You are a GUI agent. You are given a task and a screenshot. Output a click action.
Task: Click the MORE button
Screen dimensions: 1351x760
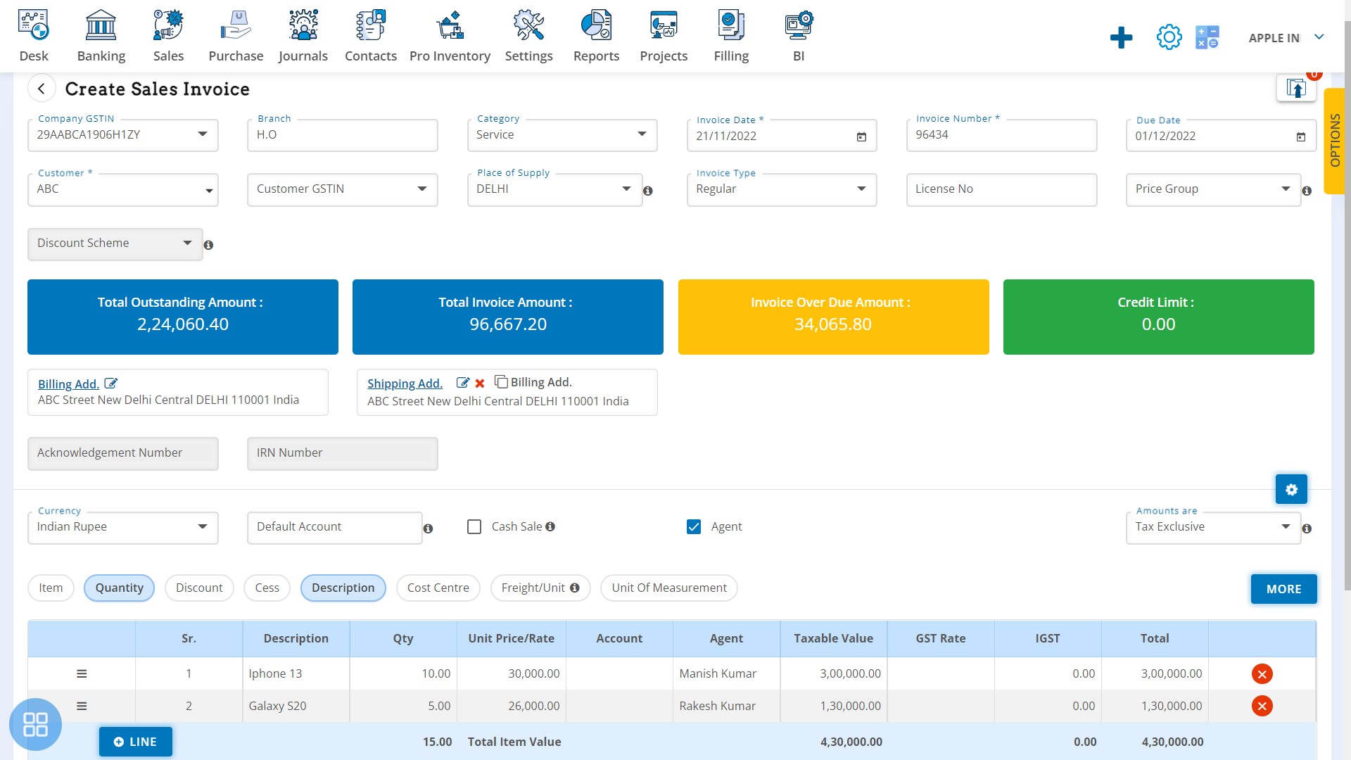[x=1283, y=589]
